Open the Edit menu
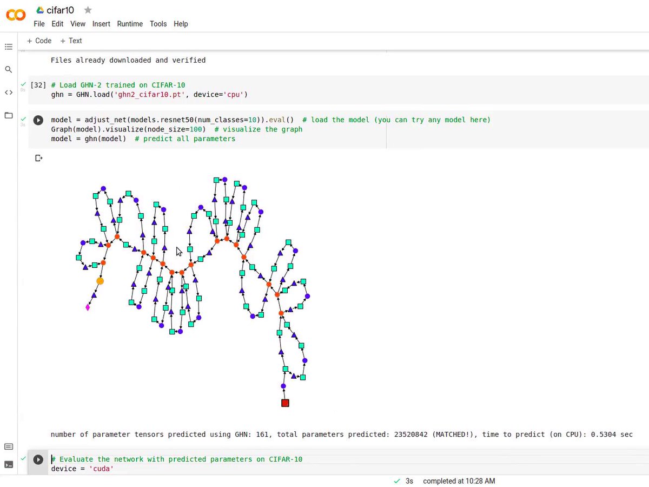The height and width of the screenshot is (487, 649). [x=57, y=24]
